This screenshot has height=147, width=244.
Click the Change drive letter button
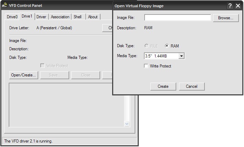click(x=108, y=28)
